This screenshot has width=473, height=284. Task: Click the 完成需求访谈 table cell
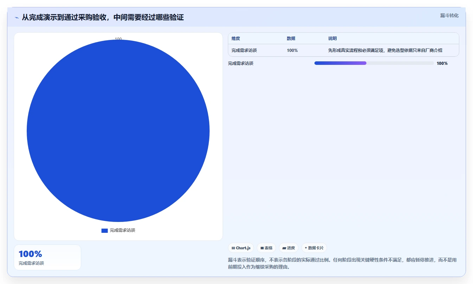click(244, 50)
